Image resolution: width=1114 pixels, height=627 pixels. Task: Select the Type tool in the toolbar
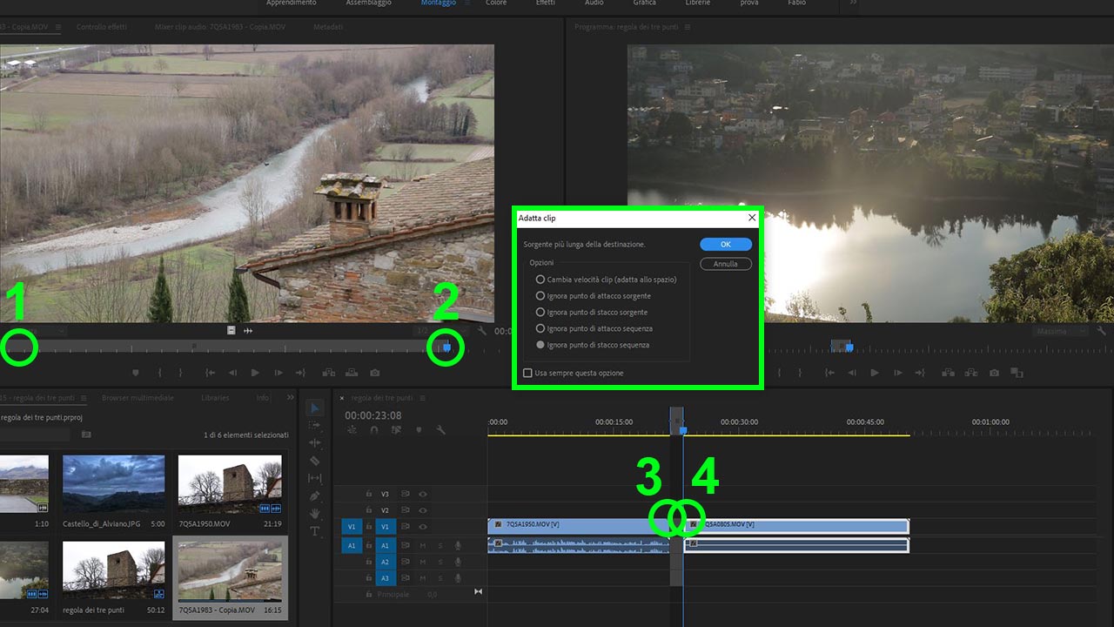[x=315, y=531]
